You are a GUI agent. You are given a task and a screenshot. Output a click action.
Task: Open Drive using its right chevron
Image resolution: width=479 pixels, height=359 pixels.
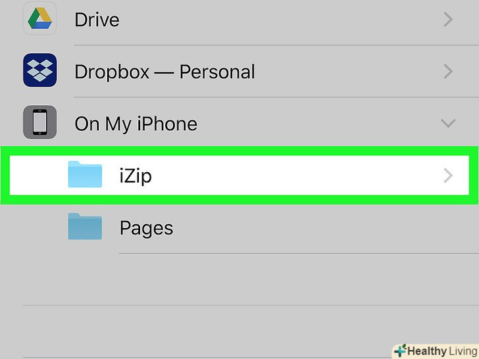click(448, 20)
